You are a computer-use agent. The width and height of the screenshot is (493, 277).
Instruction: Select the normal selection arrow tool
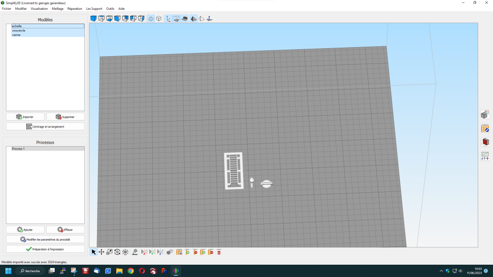pyautogui.click(x=93, y=252)
